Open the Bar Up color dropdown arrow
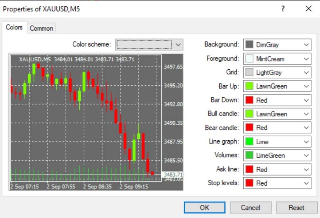The width and height of the screenshot is (320, 218). click(x=306, y=86)
